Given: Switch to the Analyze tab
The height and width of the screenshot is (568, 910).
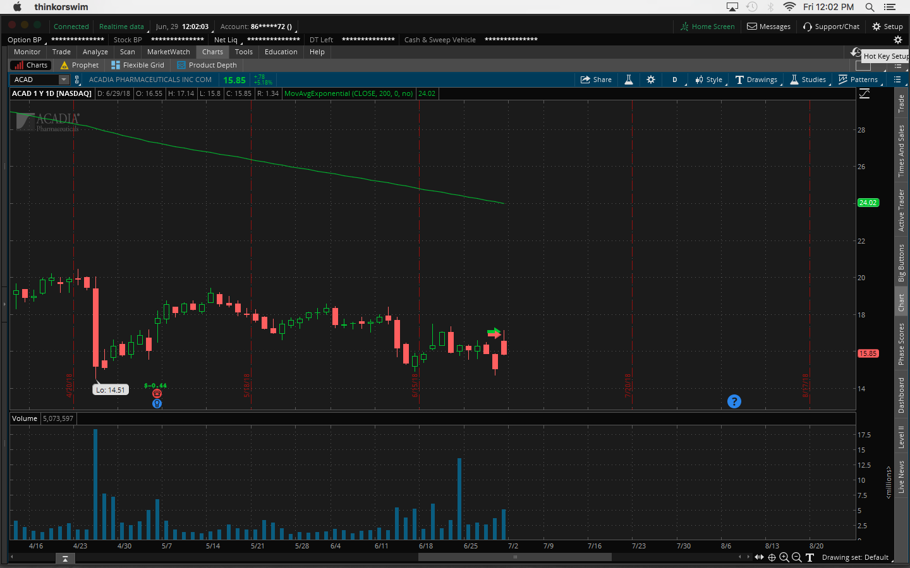Looking at the screenshot, I should pyautogui.click(x=95, y=52).
